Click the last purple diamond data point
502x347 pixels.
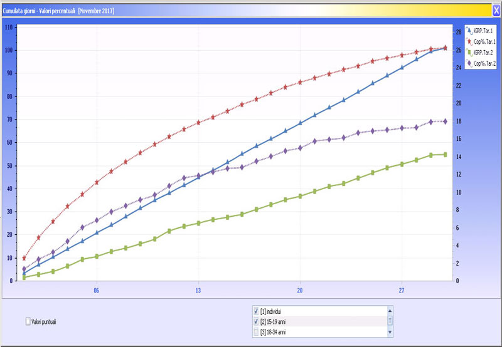tap(445, 122)
